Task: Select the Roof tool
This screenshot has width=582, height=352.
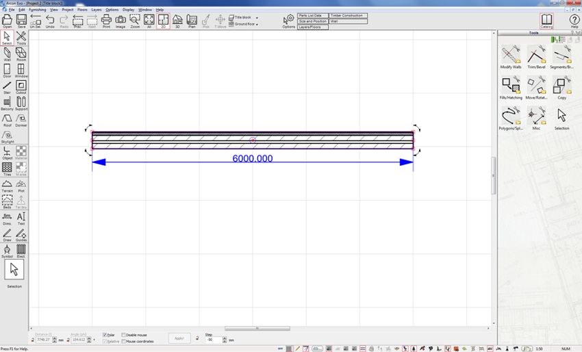Action: click(7, 120)
